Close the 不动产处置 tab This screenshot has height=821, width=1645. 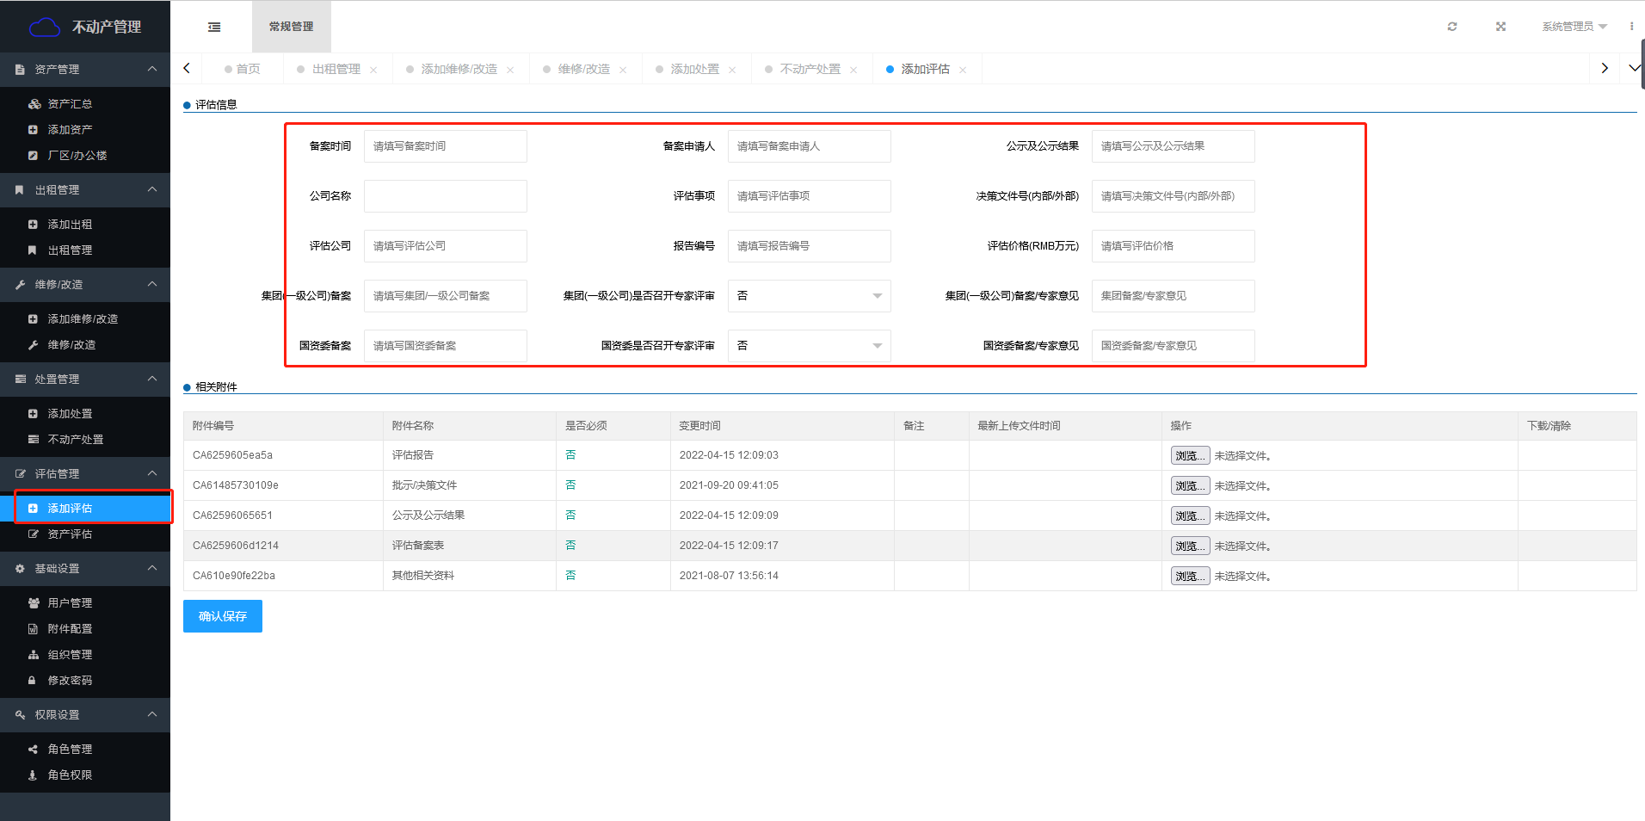[x=853, y=70]
